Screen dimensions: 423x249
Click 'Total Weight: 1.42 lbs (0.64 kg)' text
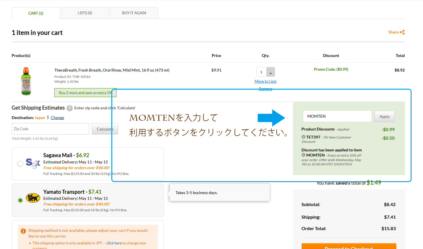[35, 139]
